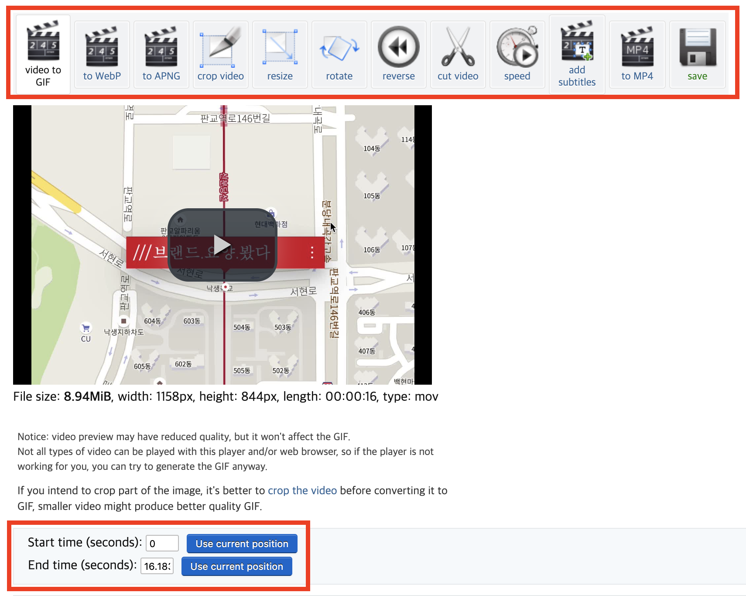Screen dimensions: 746x596
Task: Click the 'File size: 8.94MiB' info text
Action: click(62, 396)
